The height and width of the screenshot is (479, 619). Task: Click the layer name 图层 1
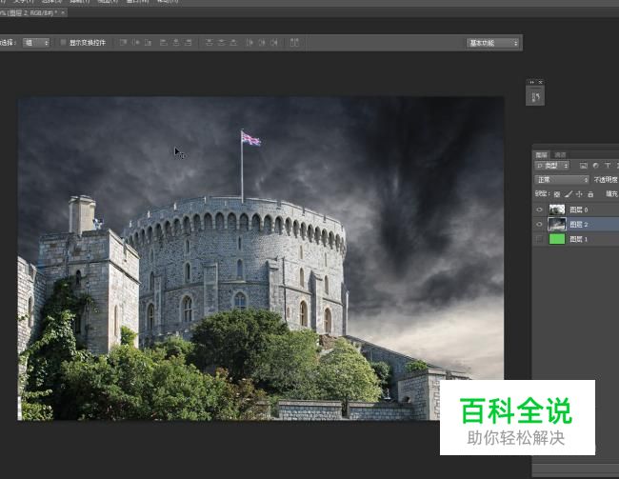[x=579, y=239]
